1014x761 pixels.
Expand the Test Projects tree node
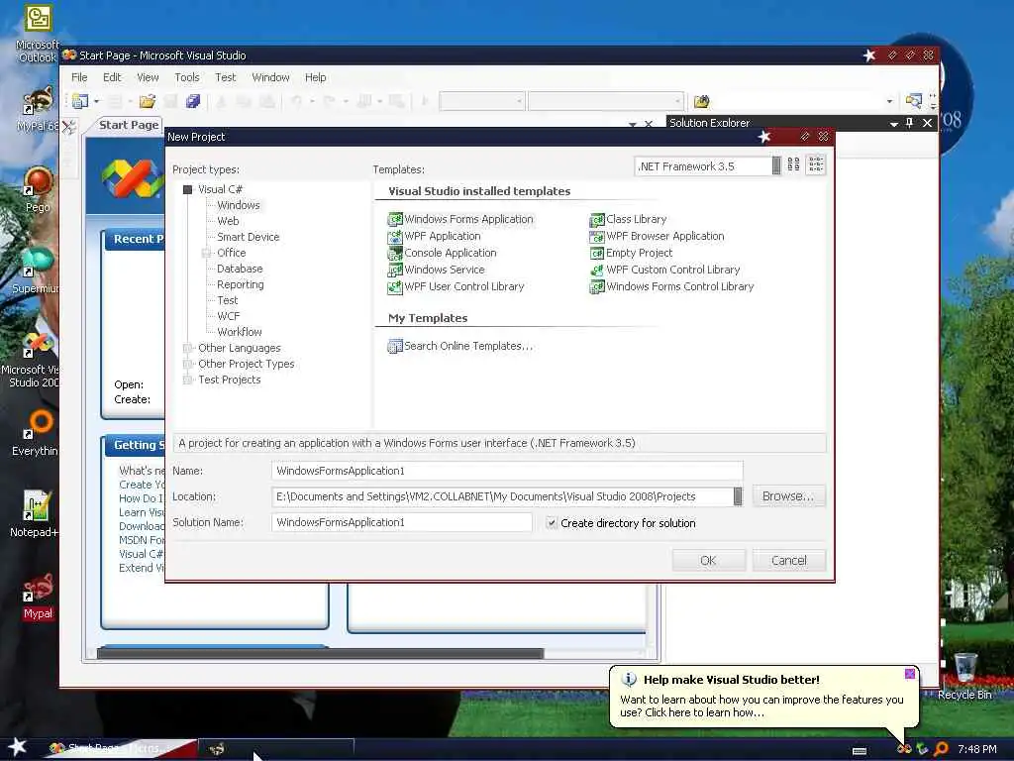[187, 380]
